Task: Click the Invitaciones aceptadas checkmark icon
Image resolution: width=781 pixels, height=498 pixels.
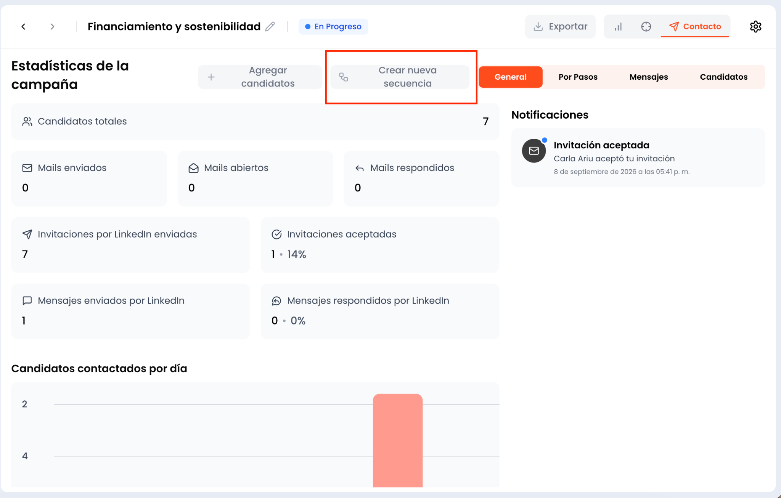Action: [276, 234]
